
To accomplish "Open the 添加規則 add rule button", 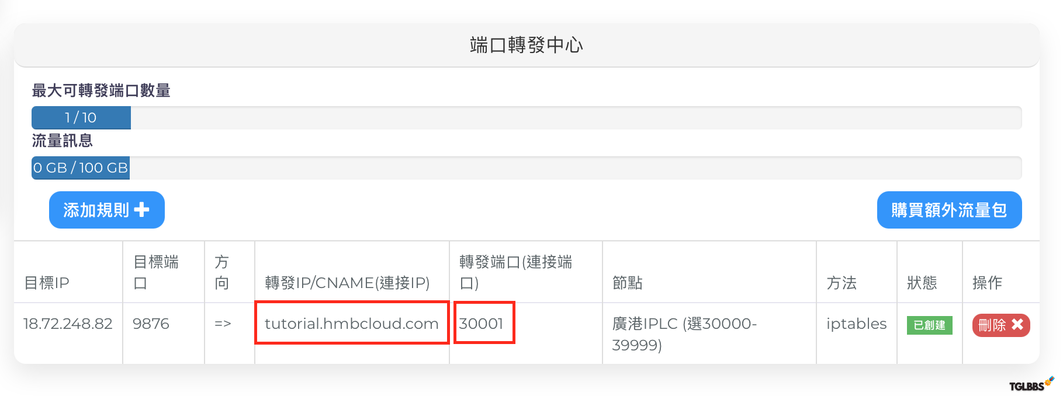I will [x=107, y=210].
